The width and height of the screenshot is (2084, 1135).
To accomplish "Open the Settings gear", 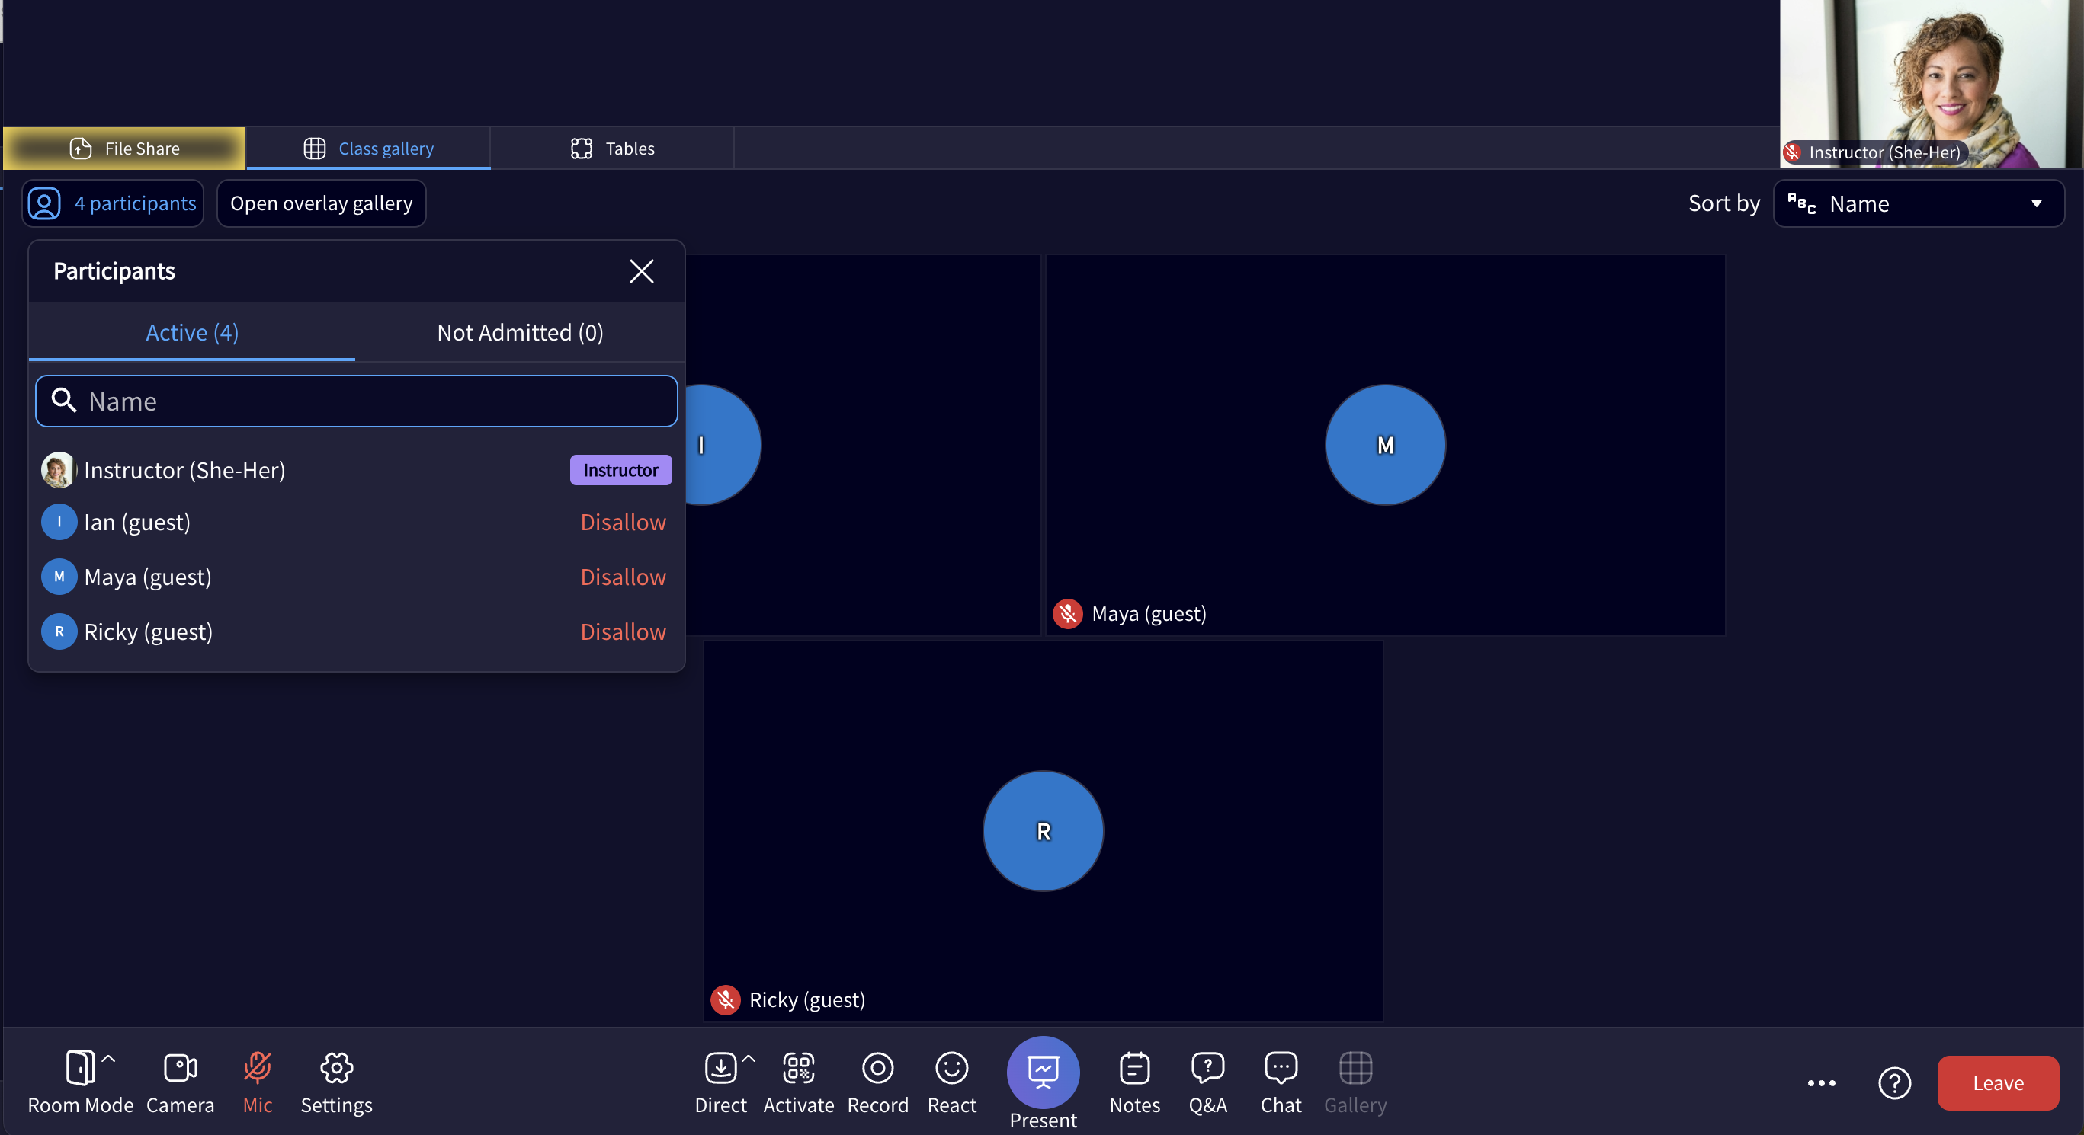I will click(x=337, y=1068).
